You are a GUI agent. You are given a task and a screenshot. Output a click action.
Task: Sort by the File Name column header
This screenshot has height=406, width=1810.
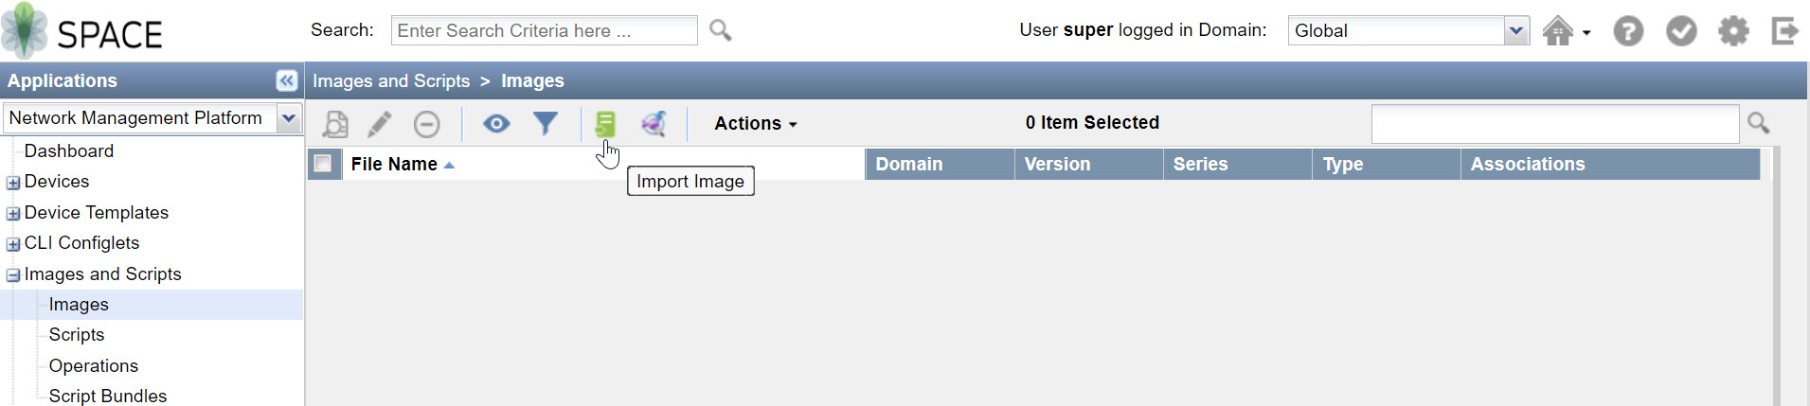[x=394, y=165]
